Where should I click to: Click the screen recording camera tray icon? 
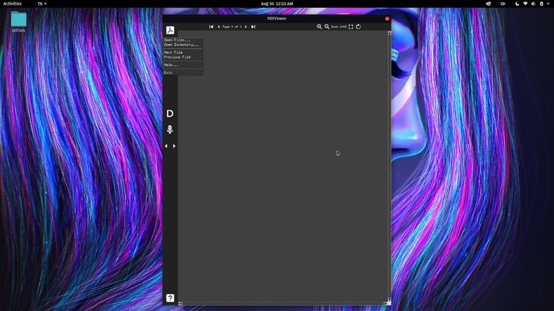coord(502,3)
